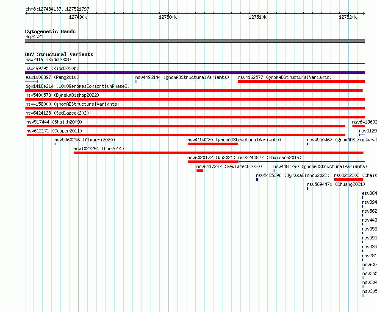Open dgv1418e214 (1000GenomesConsortiumPhase3) label
The image size is (377, 312).
coord(78,86)
